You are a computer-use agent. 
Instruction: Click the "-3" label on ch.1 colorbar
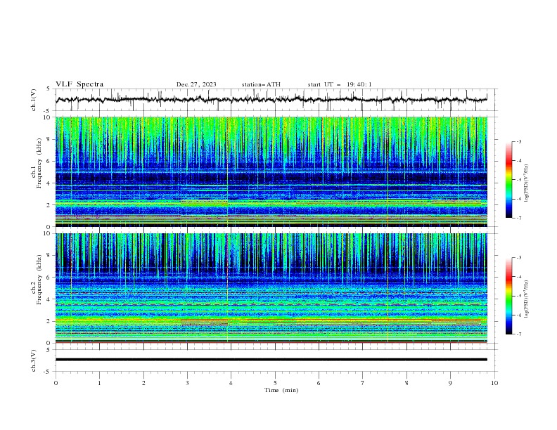click(518, 141)
